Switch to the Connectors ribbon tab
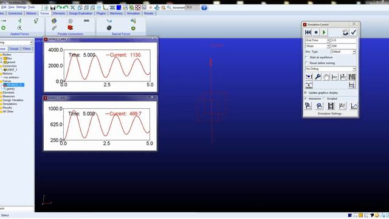This screenshot has height=219, width=389. pyautogui.click(x=15, y=13)
